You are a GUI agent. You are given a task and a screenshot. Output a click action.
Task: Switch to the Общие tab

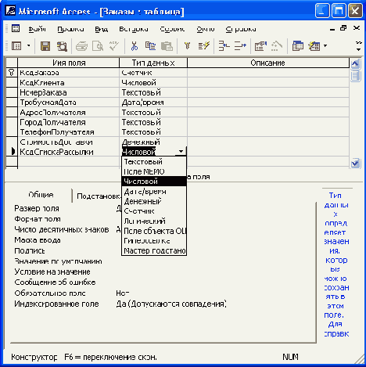pos(41,195)
